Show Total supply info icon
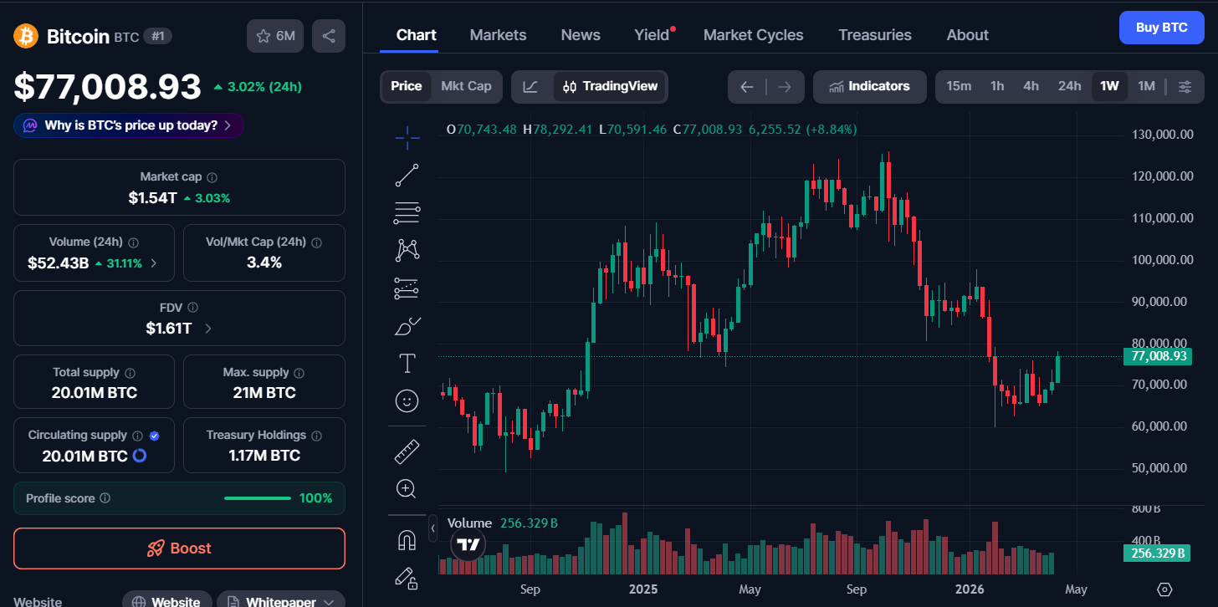The width and height of the screenshot is (1218, 607). click(x=130, y=373)
